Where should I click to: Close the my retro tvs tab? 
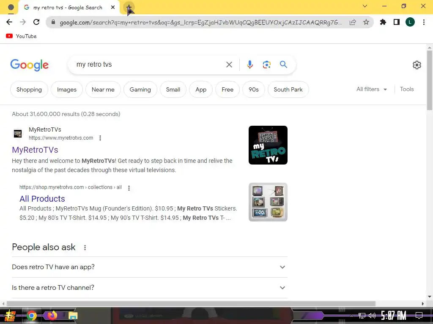point(112,8)
